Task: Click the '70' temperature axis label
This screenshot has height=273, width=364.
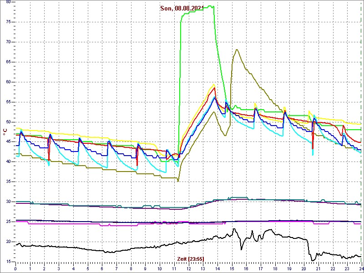Action: [8, 42]
